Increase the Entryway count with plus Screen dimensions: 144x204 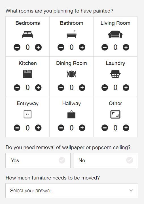tap(38, 128)
